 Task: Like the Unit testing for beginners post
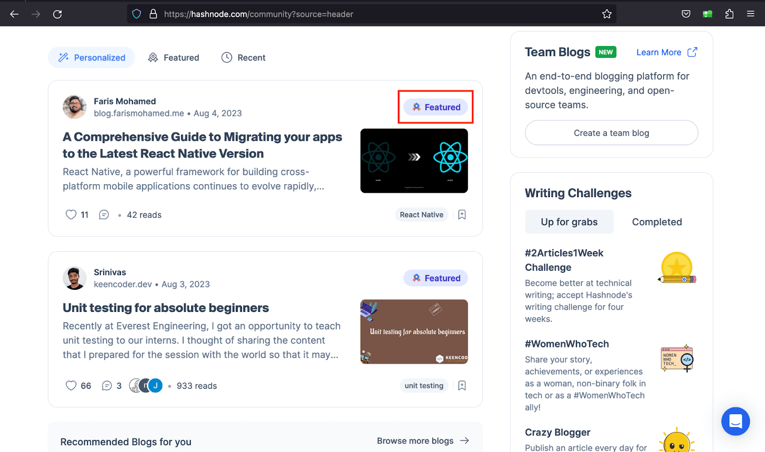tap(71, 386)
